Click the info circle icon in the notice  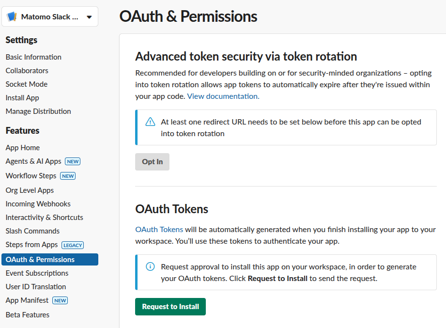point(150,267)
